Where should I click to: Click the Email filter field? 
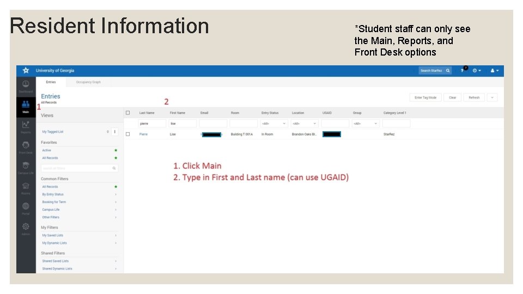click(x=213, y=124)
